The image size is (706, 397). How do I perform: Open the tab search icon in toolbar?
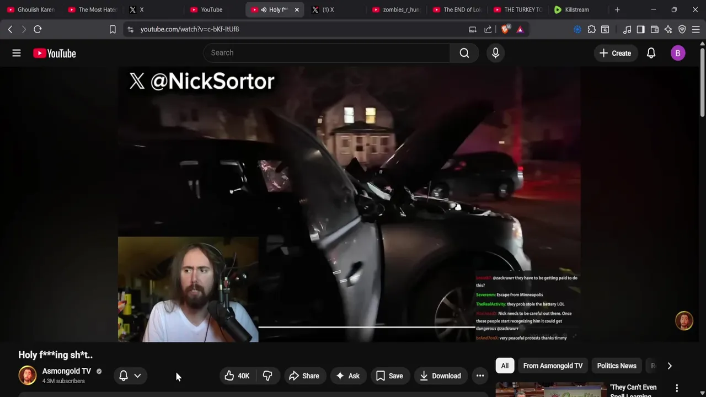(x=605, y=29)
